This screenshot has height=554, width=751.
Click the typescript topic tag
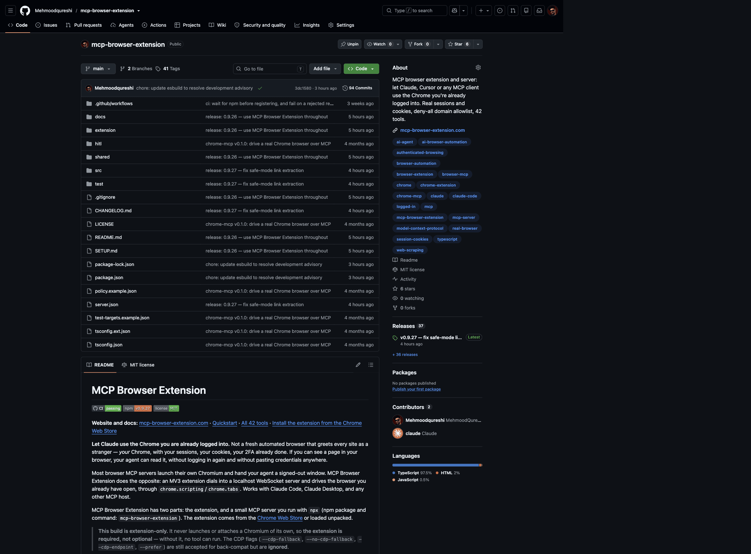point(447,239)
